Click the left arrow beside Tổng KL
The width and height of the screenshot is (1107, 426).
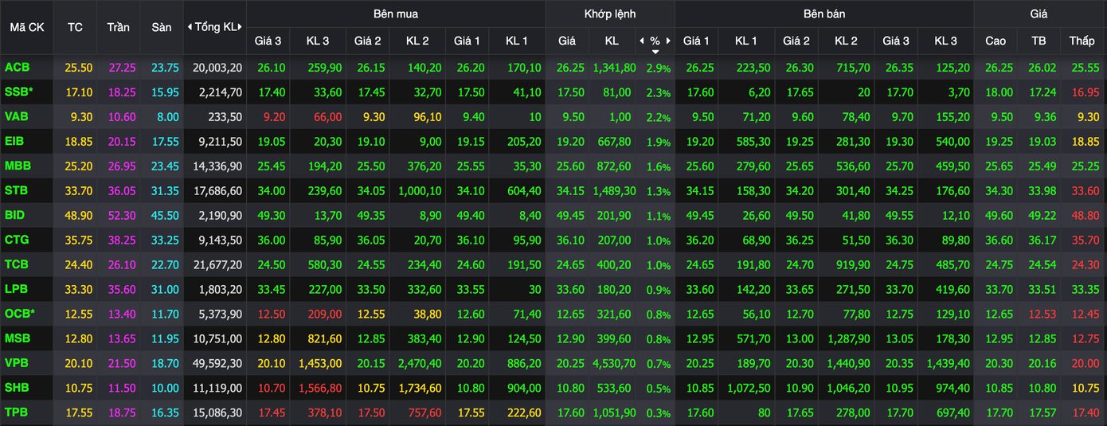(190, 27)
